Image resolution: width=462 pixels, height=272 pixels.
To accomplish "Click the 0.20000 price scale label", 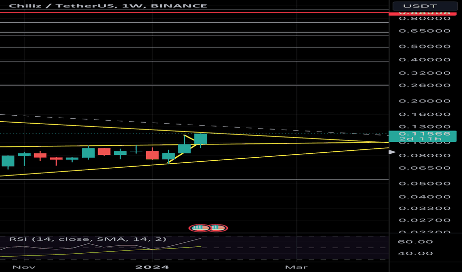I will pyautogui.click(x=425, y=101).
